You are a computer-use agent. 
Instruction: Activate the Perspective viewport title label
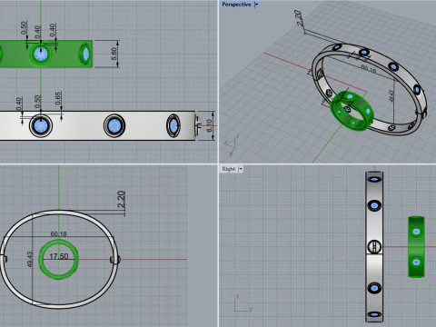pyautogui.click(x=236, y=5)
